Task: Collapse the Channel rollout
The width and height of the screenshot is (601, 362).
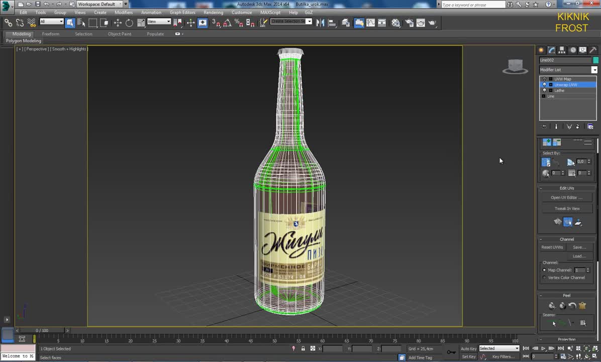Action: point(566,239)
